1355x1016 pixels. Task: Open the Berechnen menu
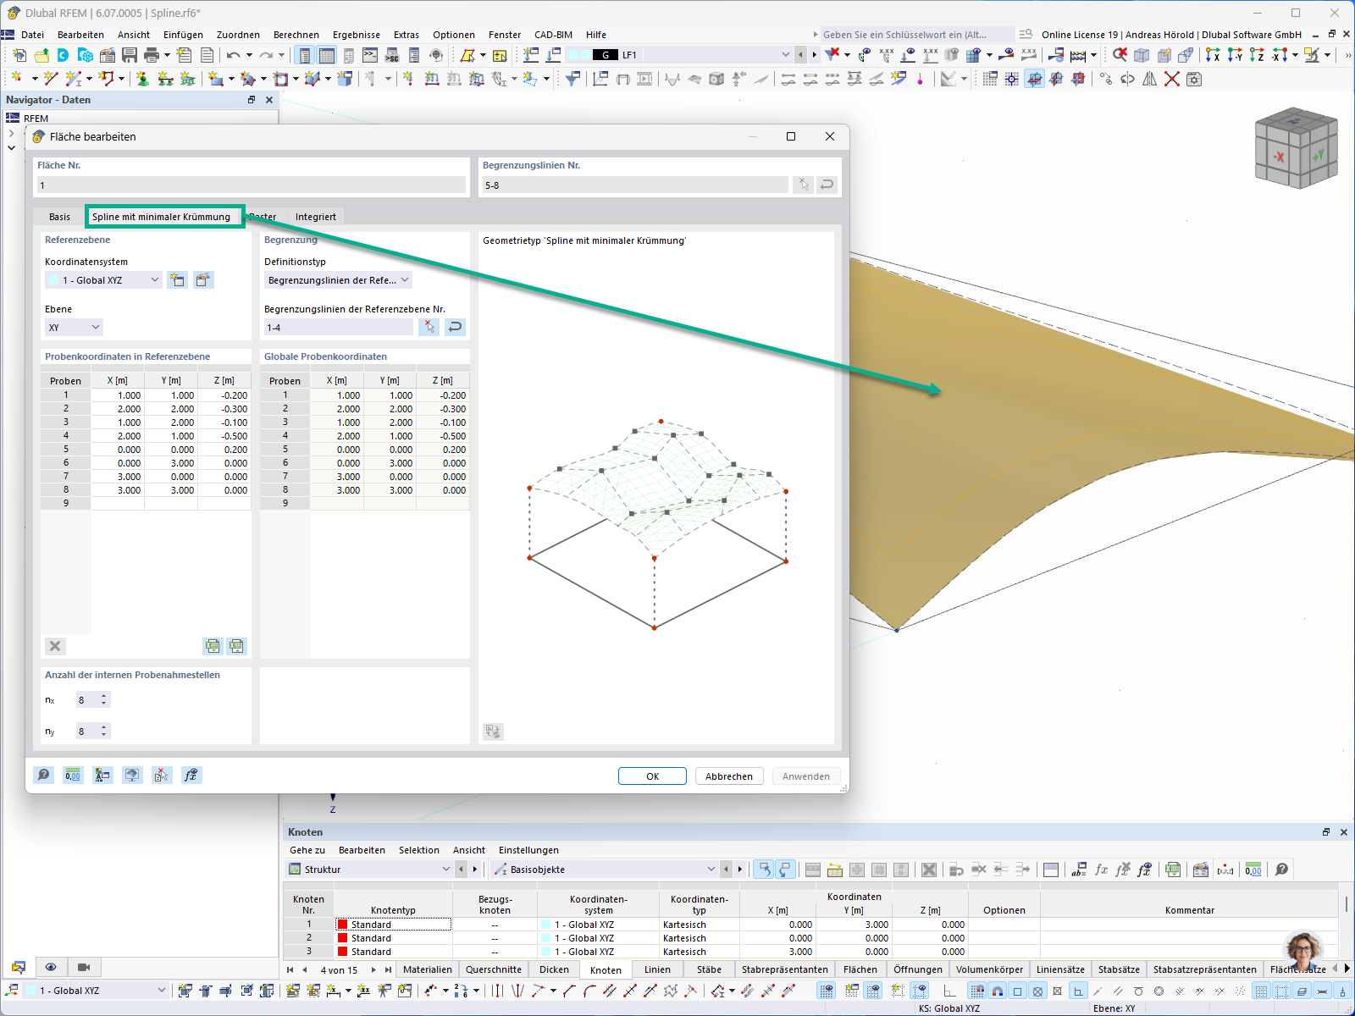coord(296,35)
